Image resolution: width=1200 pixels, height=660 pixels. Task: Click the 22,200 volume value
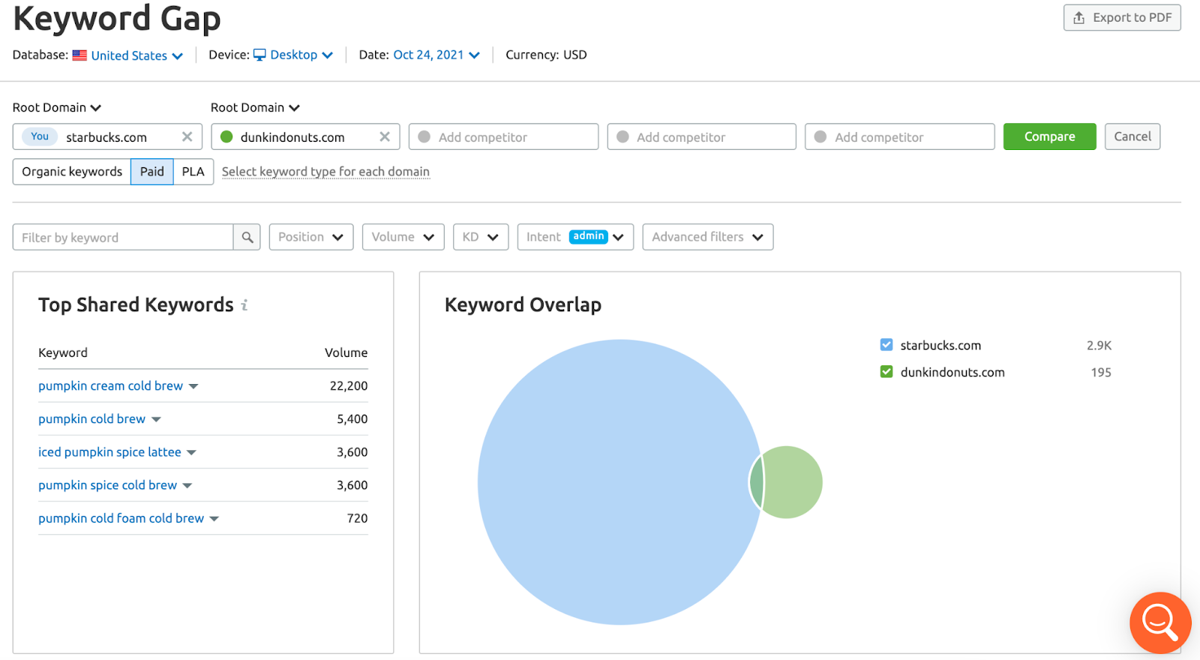(349, 385)
